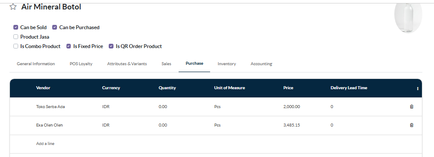Image resolution: width=434 pixels, height=157 pixels.
Task: Click lead time 0 in Eka Oleh Oleh row
Action: pos(332,125)
